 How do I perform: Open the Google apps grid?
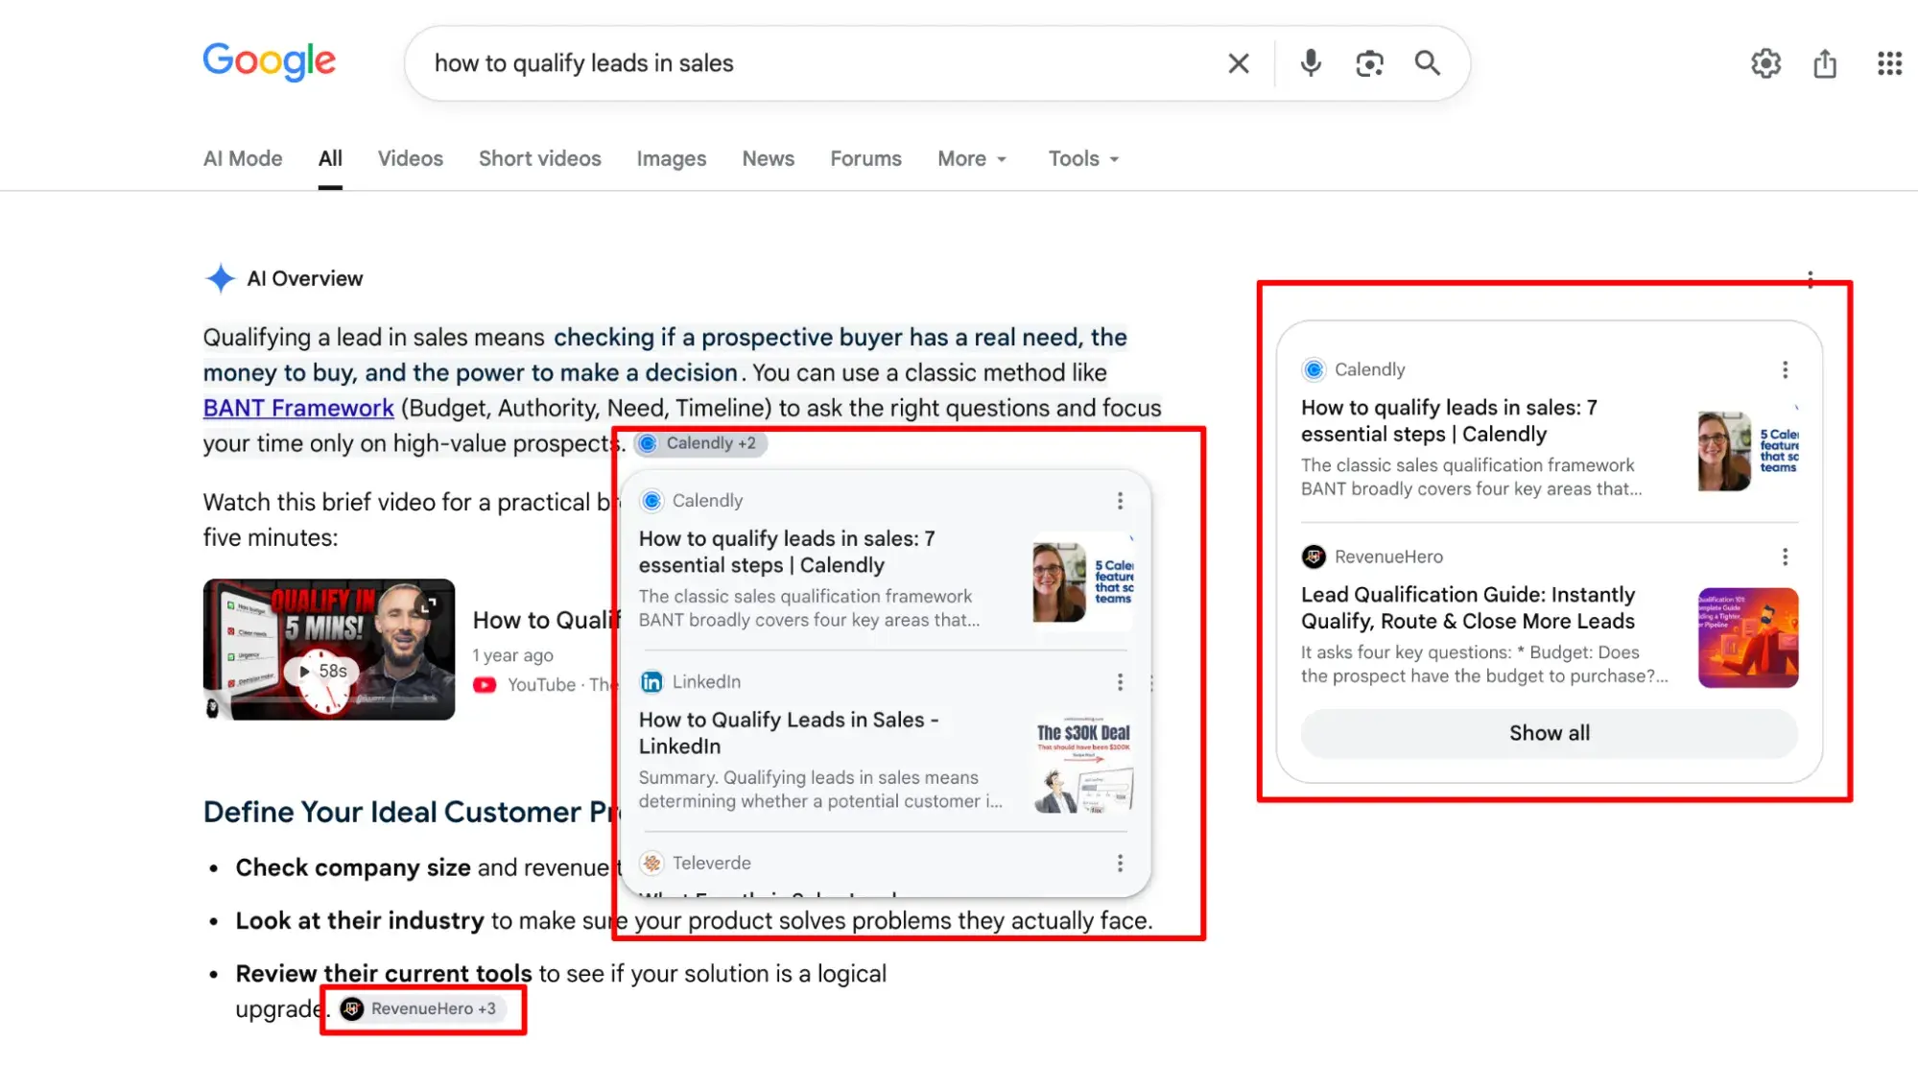click(1889, 63)
